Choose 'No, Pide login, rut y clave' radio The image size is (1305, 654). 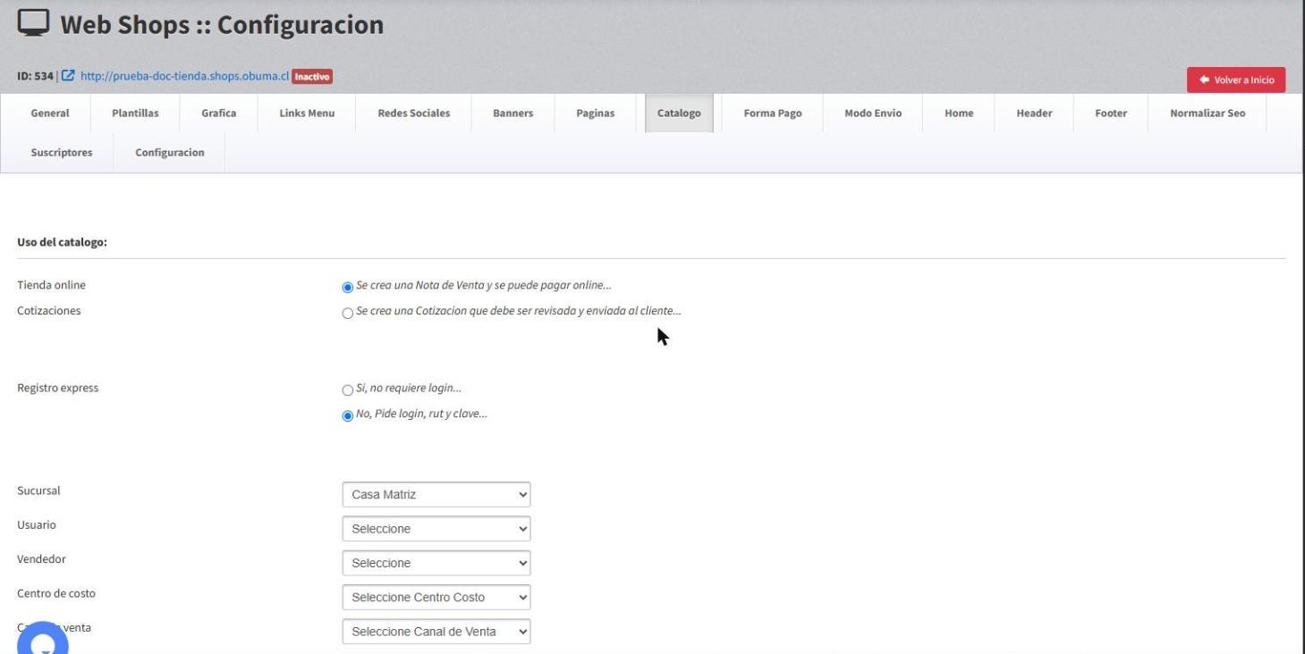[x=347, y=416]
